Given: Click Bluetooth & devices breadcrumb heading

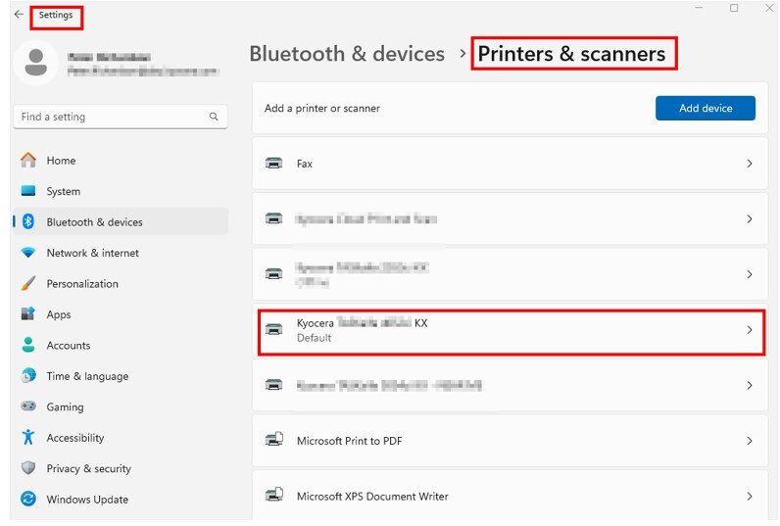Looking at the screenshot, I should pyautogui.click(x=347, y=54).
